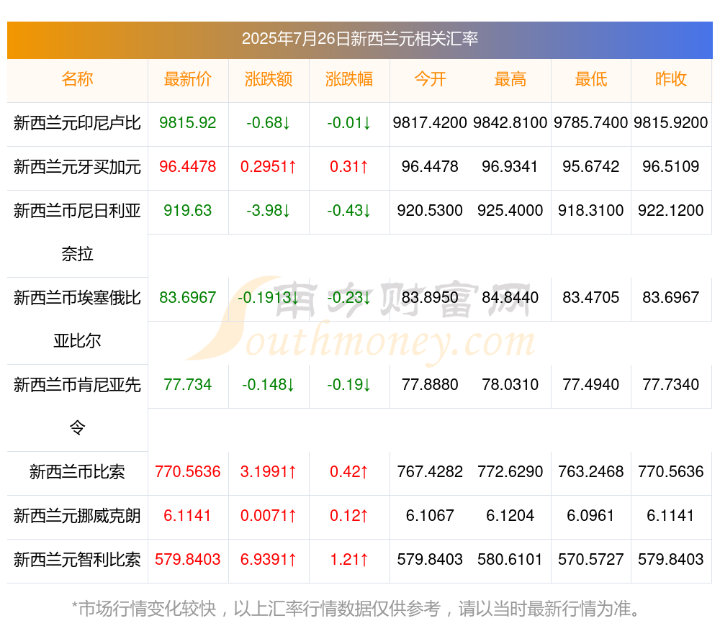This screenshot has height=631, width=720.
Task: Click the latest price 9815.92
Action: [x=188, y=122]
